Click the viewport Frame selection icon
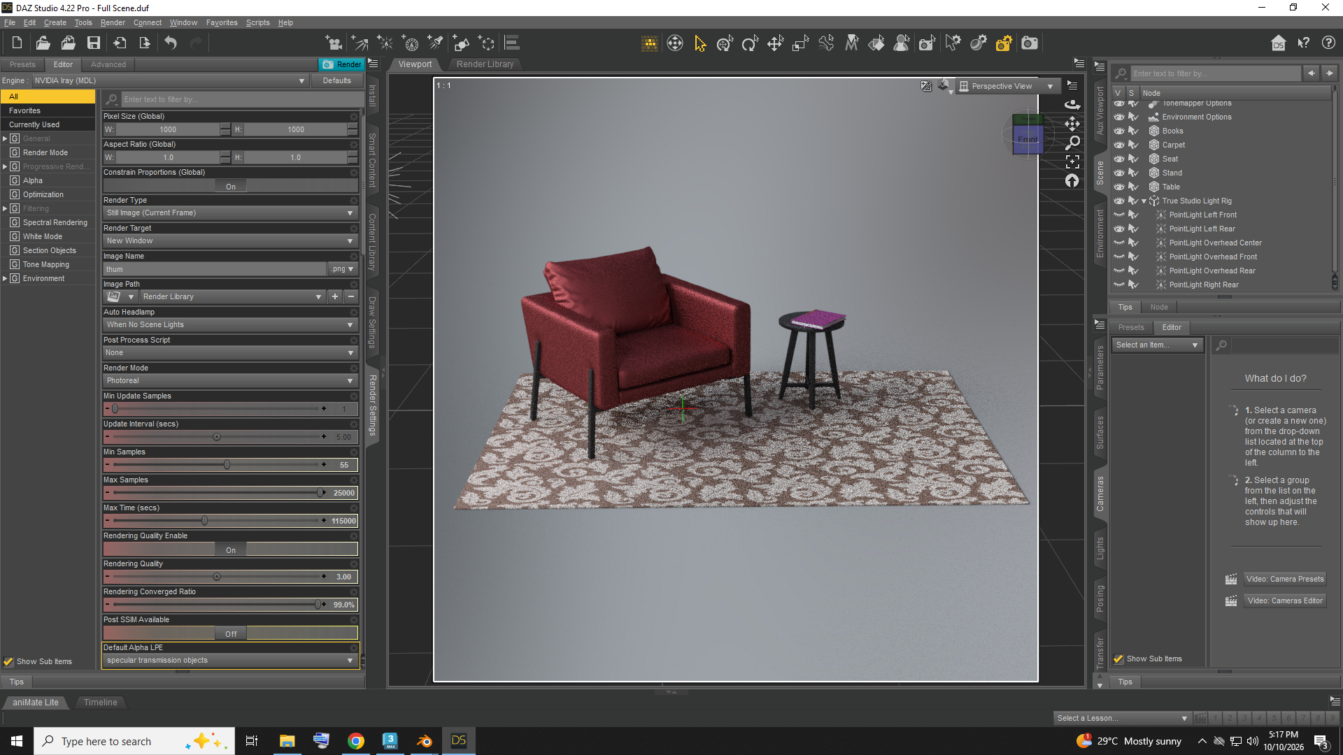 tap(1072, 161)
